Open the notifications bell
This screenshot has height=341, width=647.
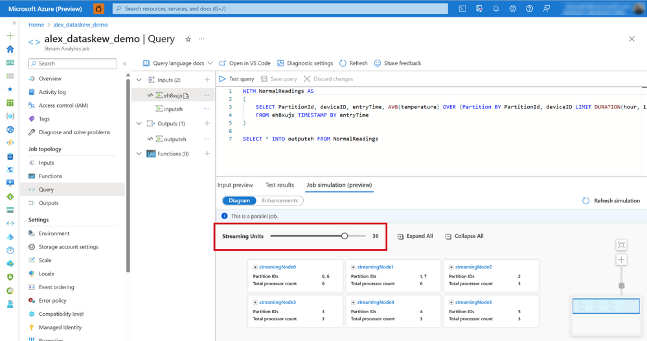pyautogui.click(x=496, y=8)
